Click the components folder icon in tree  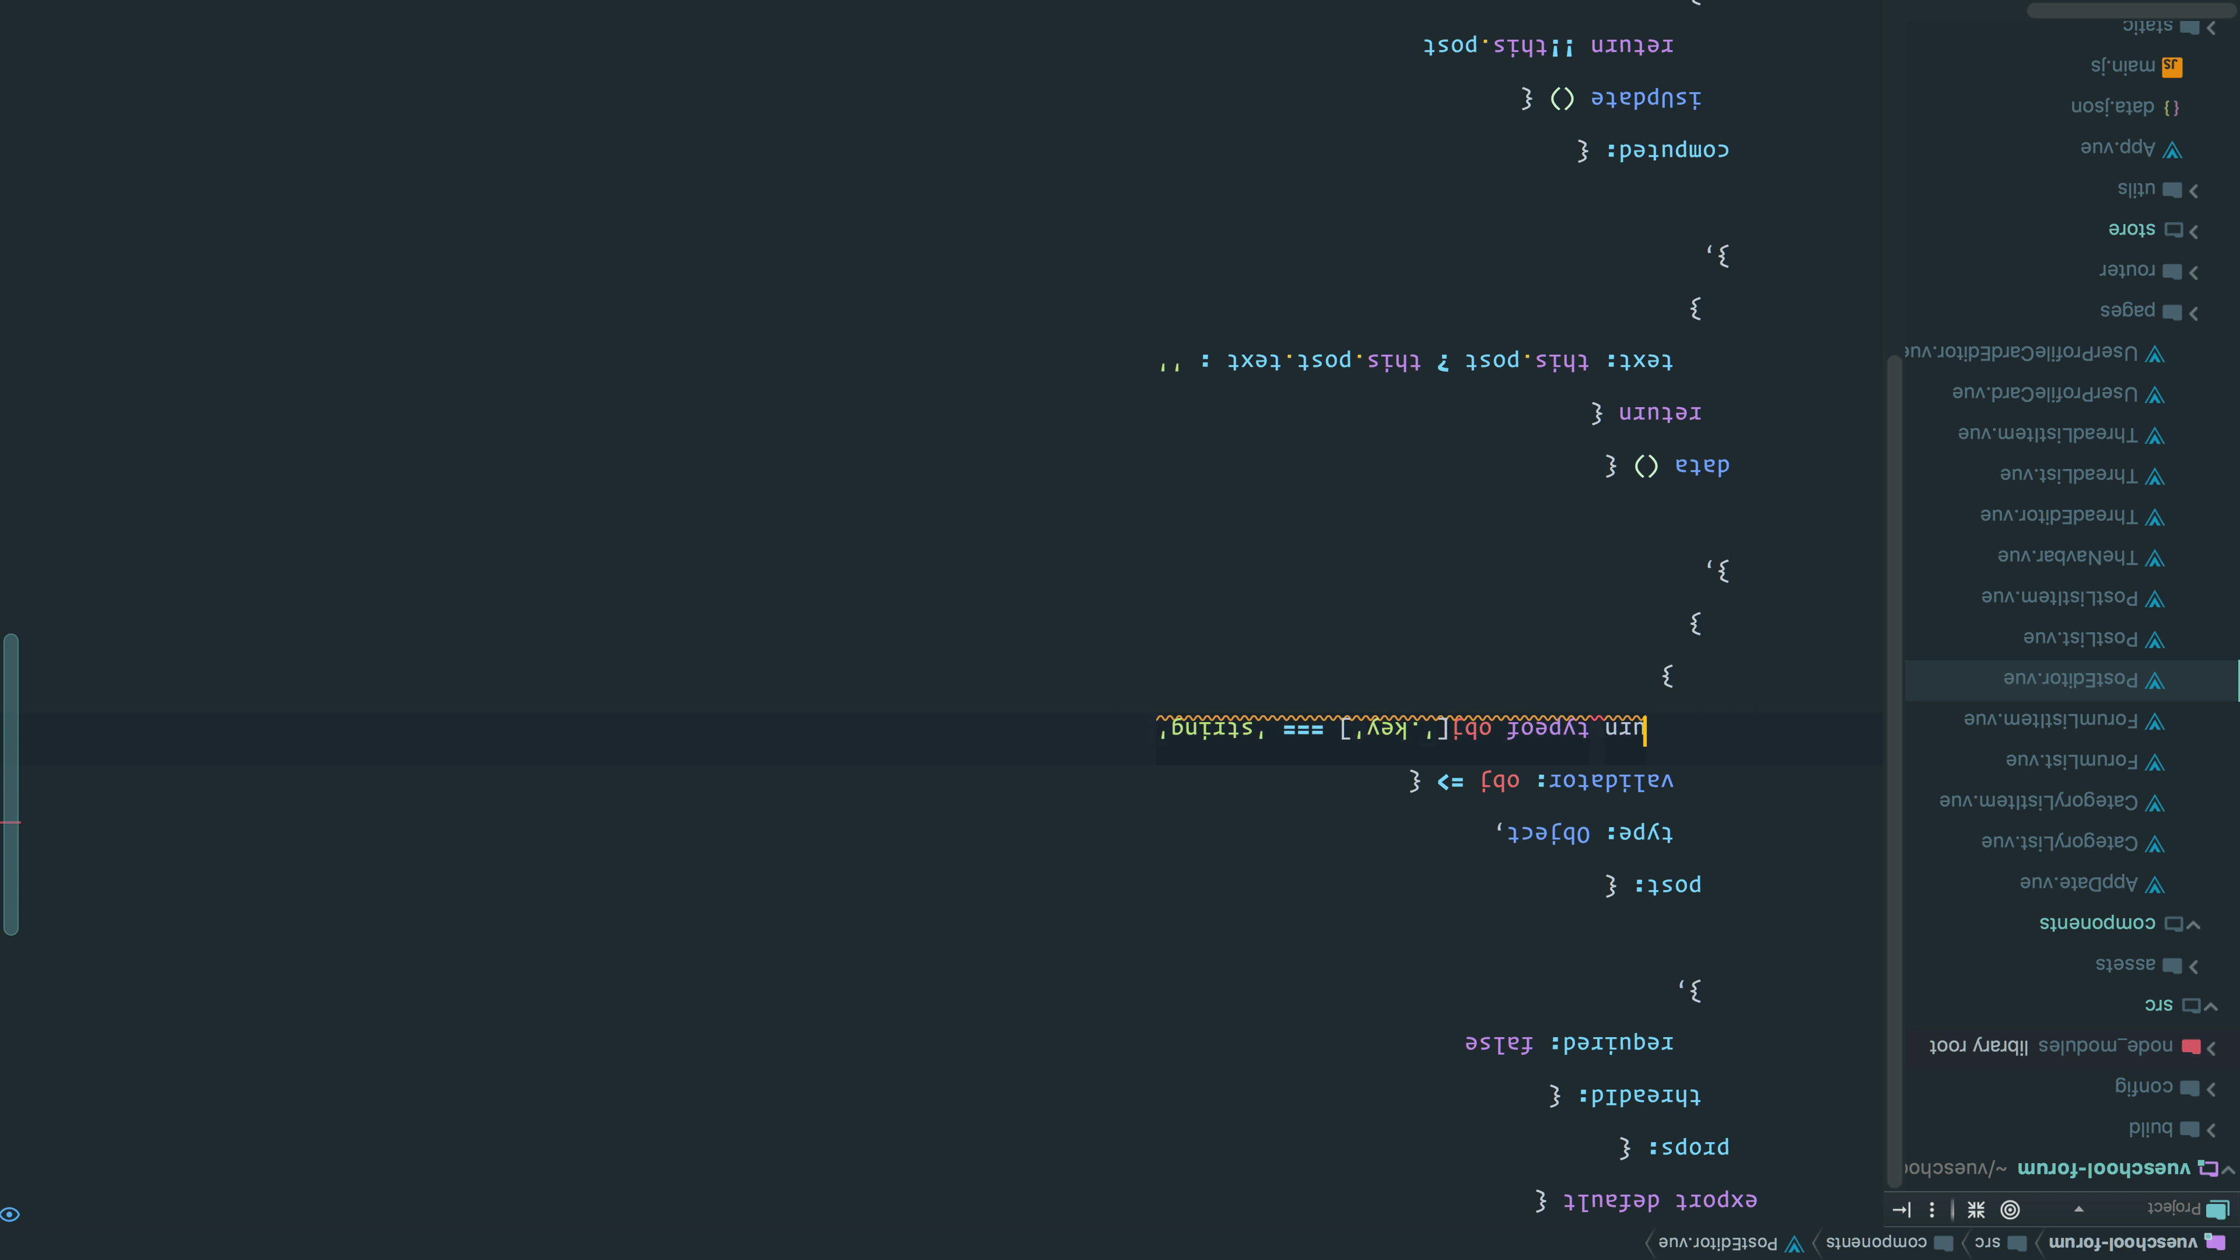pyautogui.click(x=2173, y=923)
